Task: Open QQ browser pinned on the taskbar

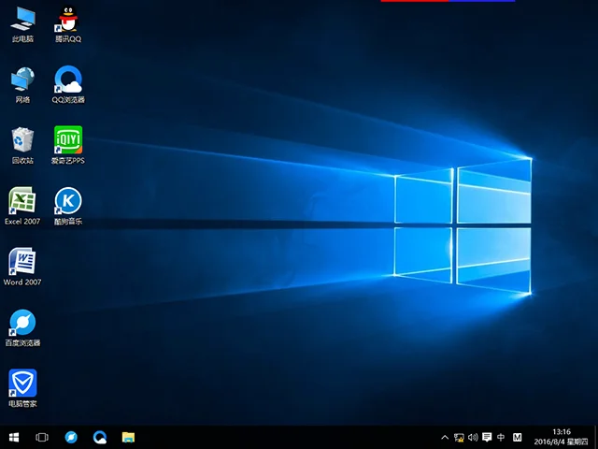Action: point(100,437)
